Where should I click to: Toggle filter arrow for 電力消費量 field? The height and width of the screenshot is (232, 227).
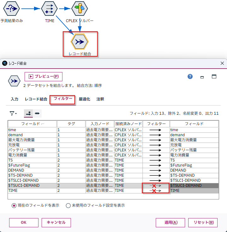[155, 155]
